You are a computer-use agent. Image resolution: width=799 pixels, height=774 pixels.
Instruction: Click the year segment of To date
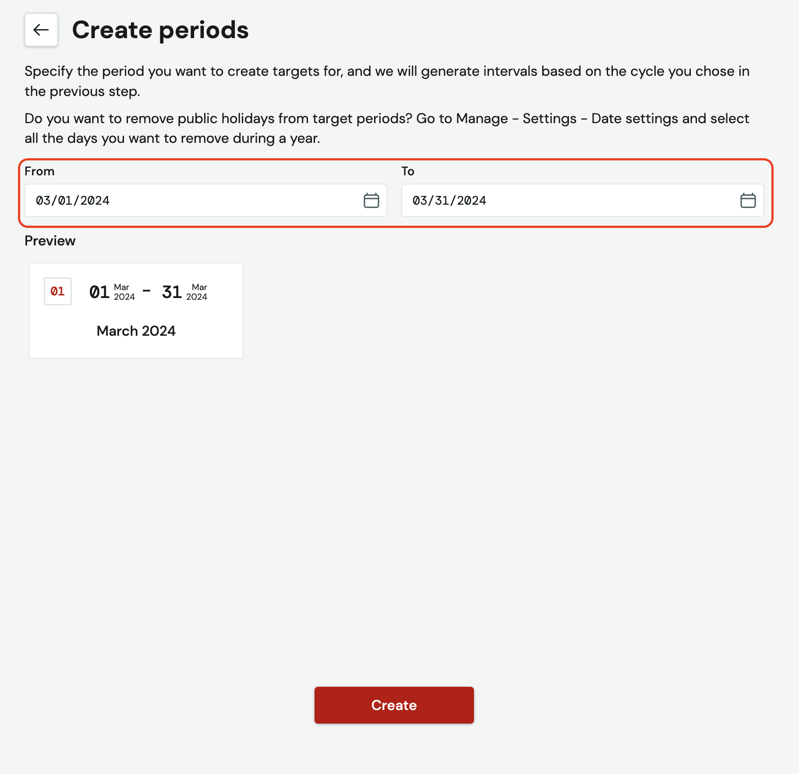pos(471,201)
